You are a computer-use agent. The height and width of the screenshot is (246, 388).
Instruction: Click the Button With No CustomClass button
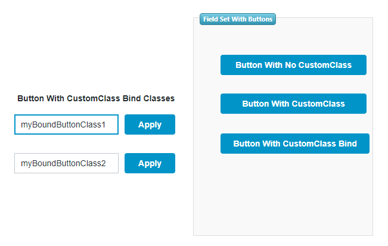pyautogui.click(x=293, y=65)
